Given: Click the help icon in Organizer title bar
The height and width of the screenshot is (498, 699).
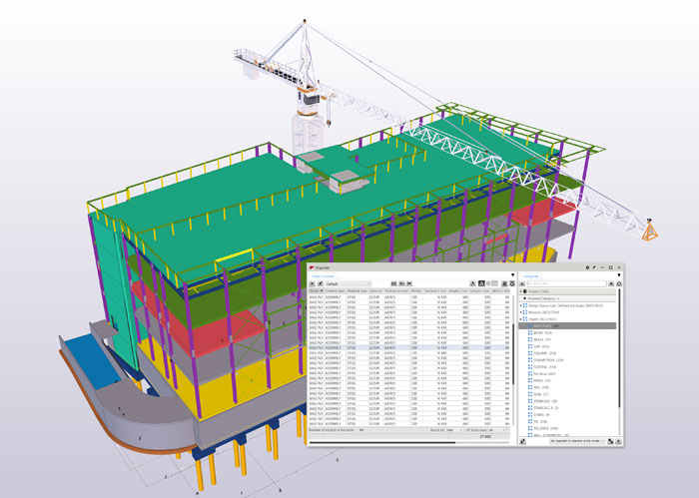Looking at the screenshot, I should coord(587,267).
